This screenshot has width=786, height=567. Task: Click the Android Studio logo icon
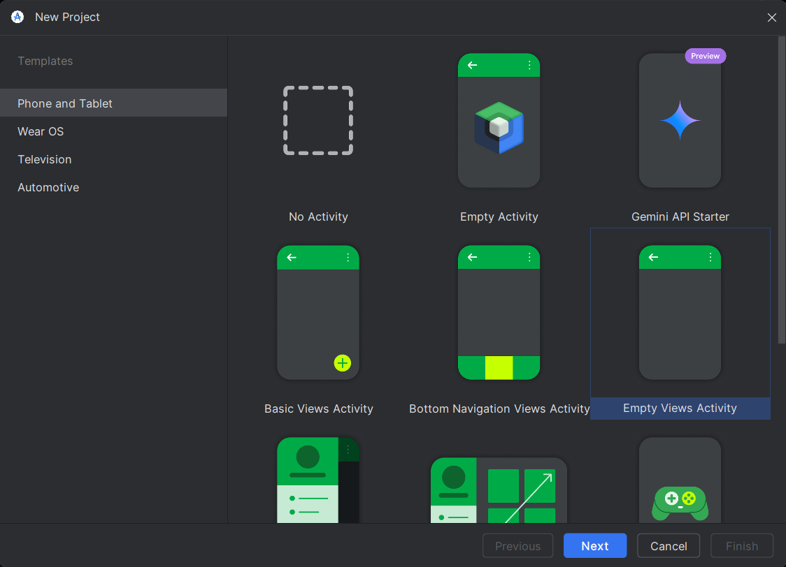pos(17,17)
